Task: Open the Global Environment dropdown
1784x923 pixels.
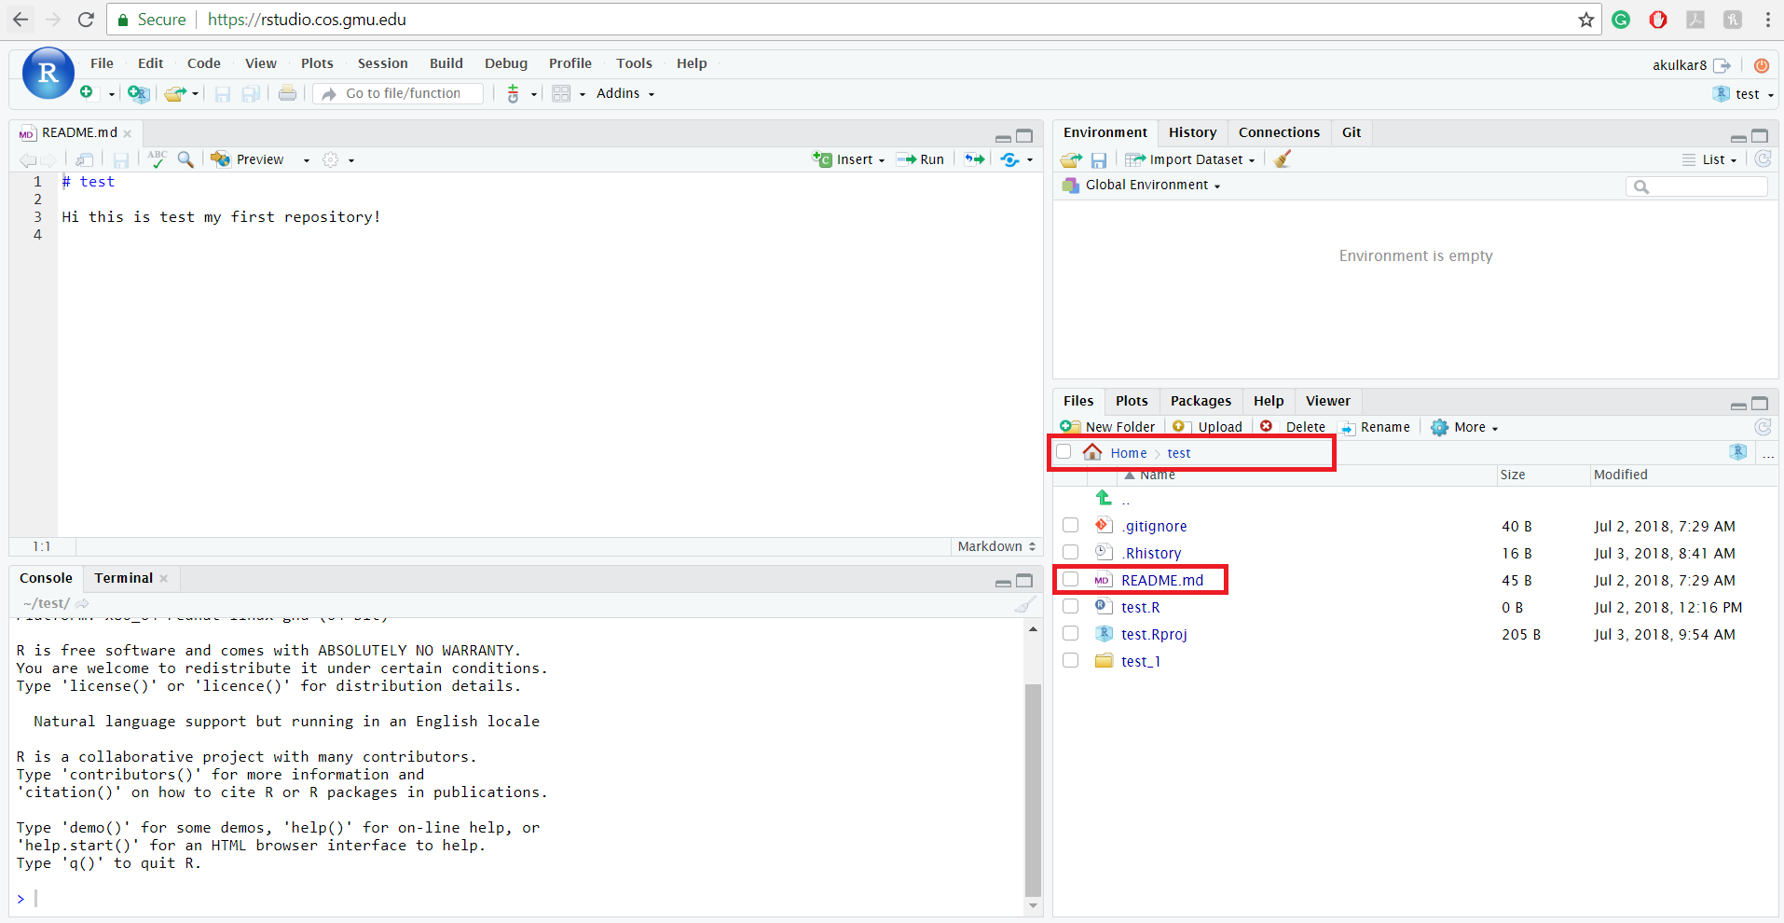Action: (1142, 185)
